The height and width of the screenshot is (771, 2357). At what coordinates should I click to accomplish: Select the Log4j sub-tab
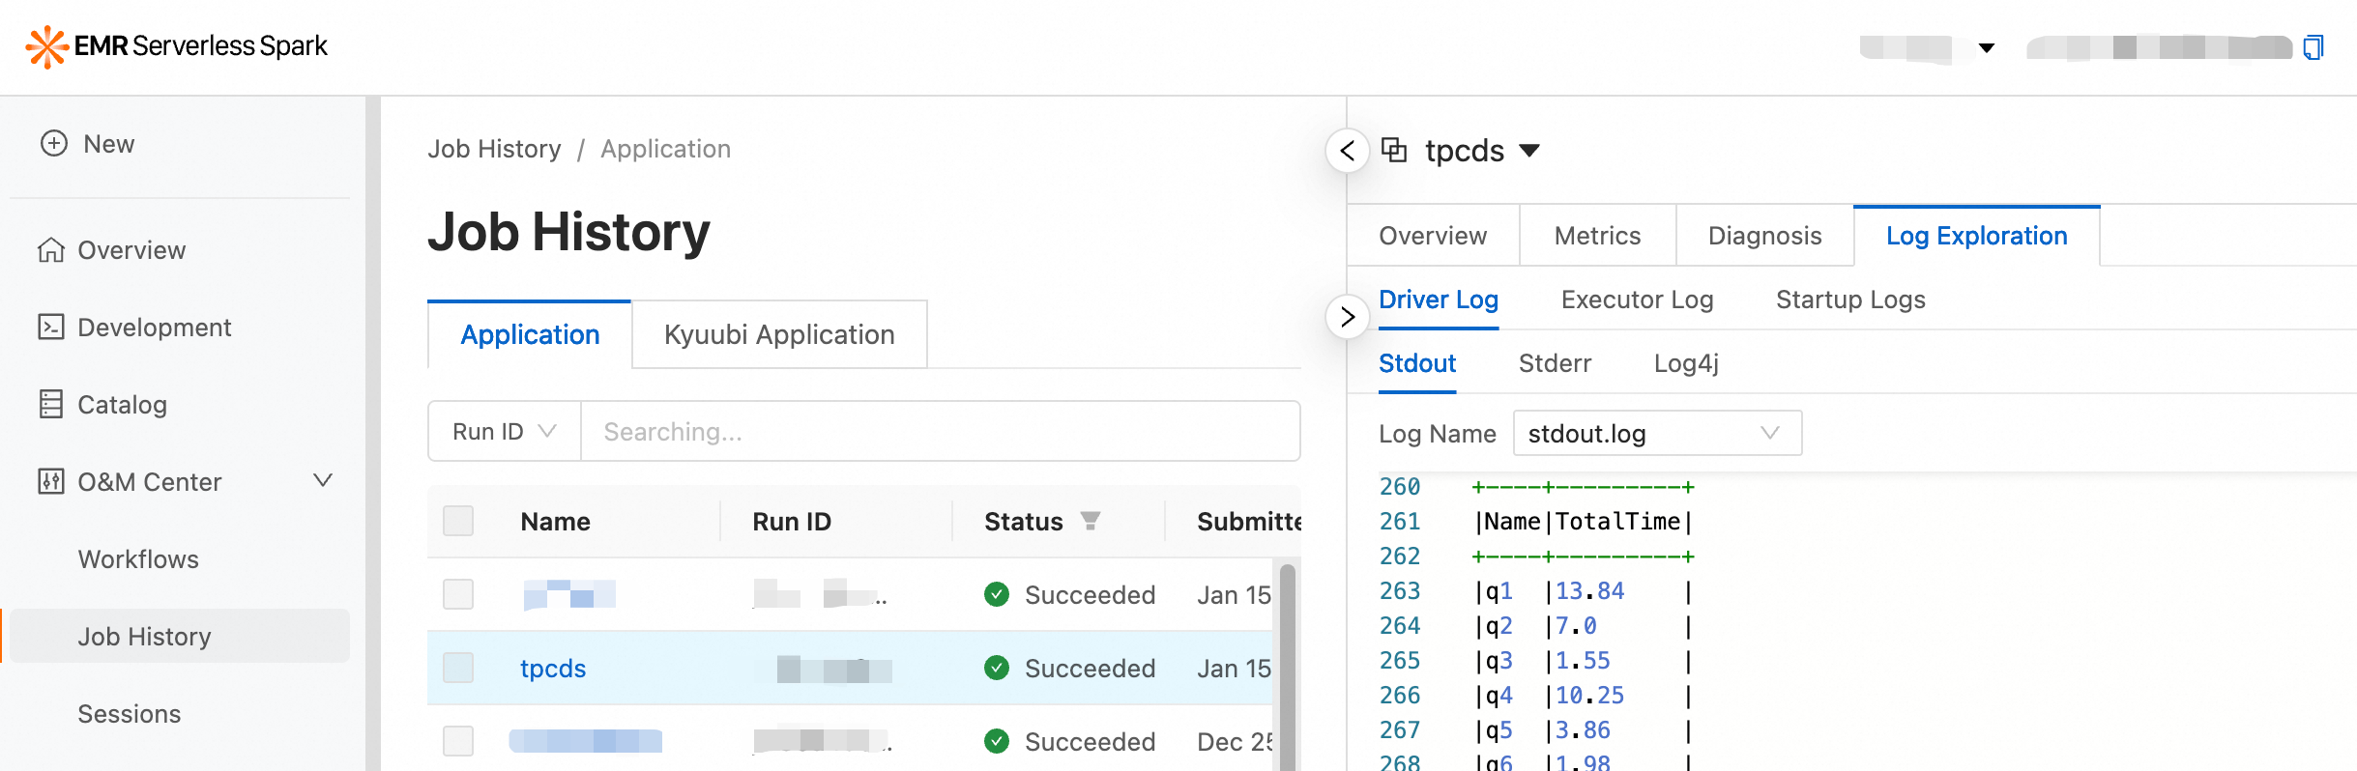pyautogui.click(x=1686, y=363)
